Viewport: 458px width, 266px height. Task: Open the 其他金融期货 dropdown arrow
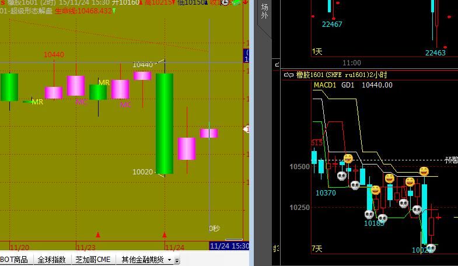169,260
